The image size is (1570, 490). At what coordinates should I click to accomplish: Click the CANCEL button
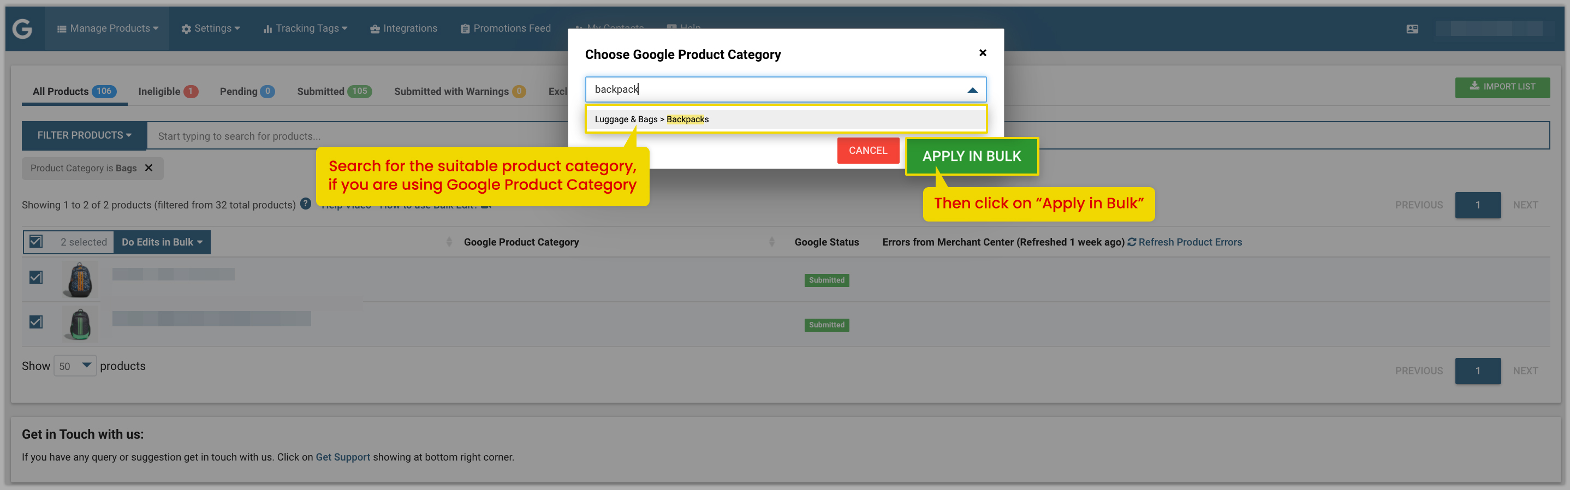(x=868, y=151)
